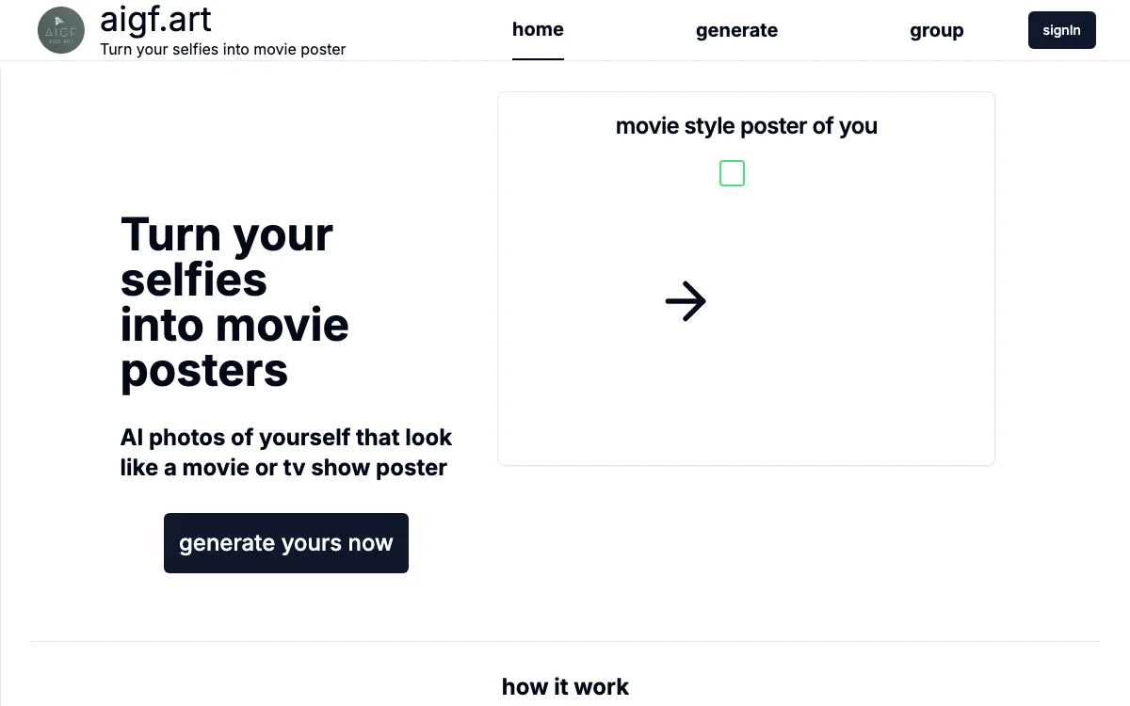Go to the generate tab

pos(736,30)
